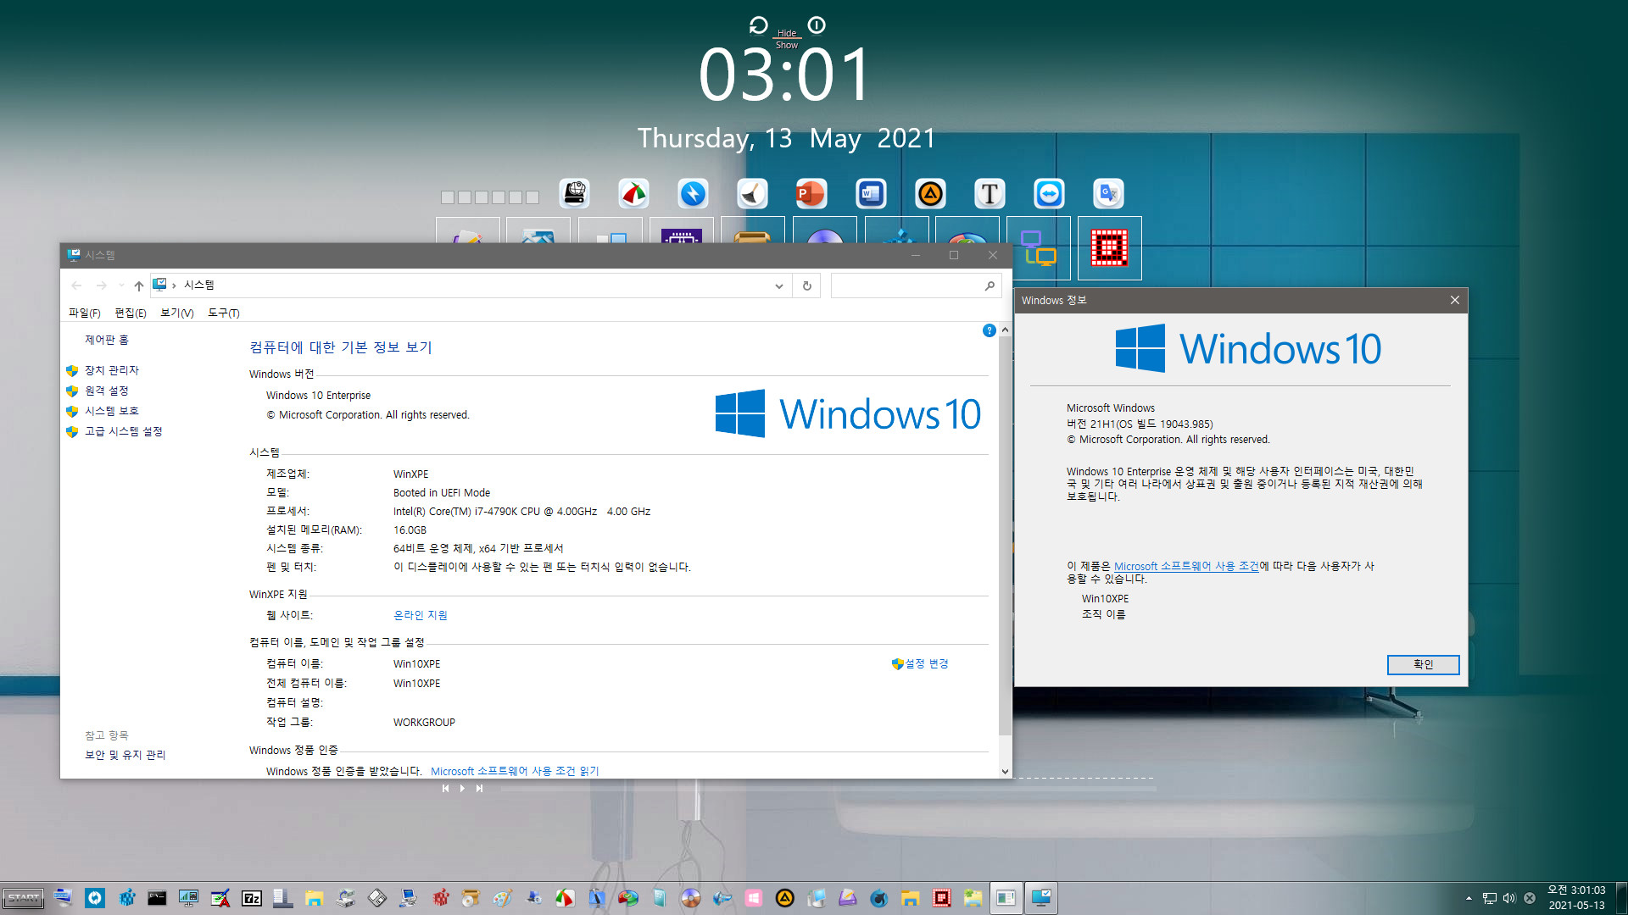
Task: Click the red cubes taskbar icon
Action: tap(440, 898)
